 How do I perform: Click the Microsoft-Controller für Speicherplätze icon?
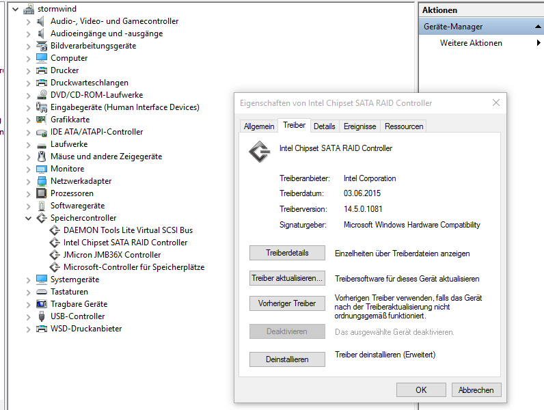coord(55,267)
